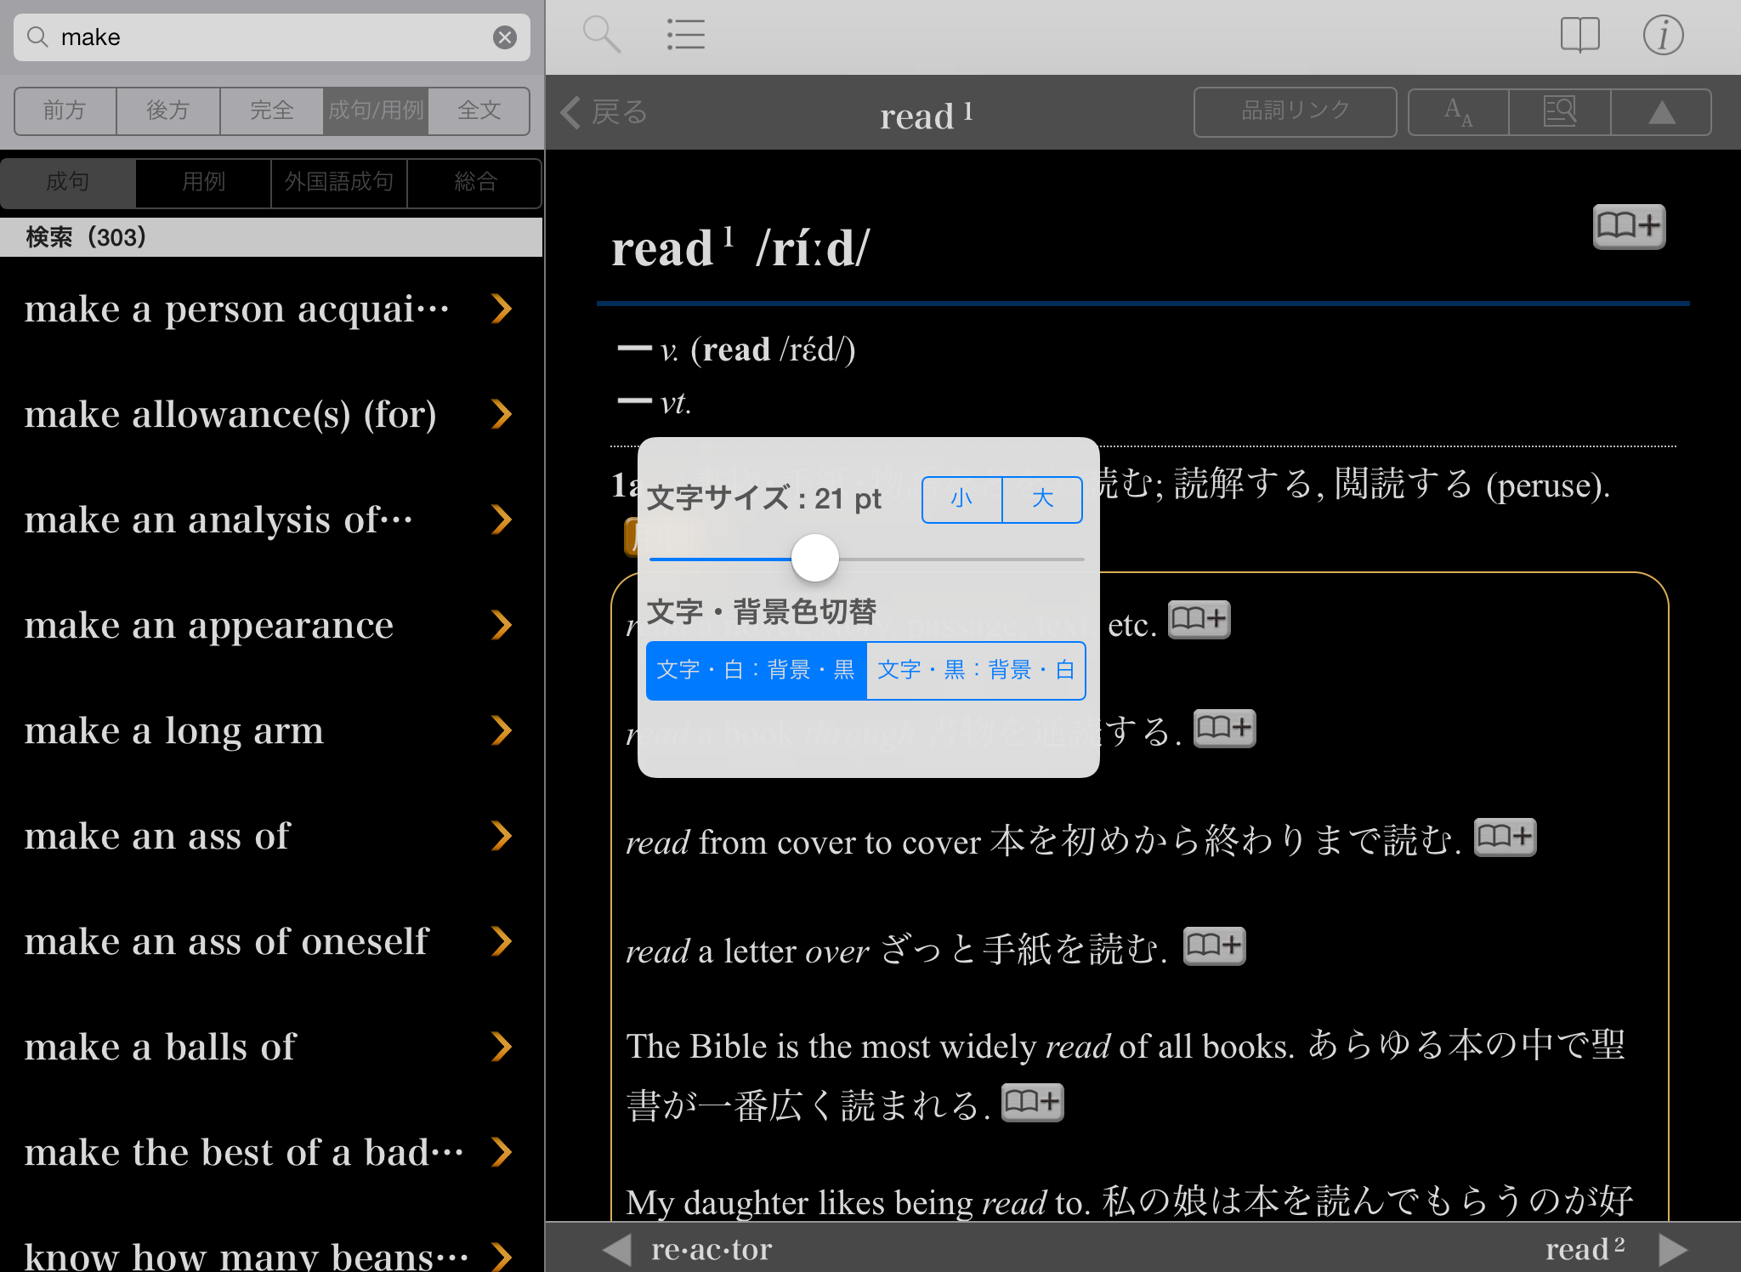Select black text on white background option
The height and width of the screenshot is (1272, 1741).
point(975,670)
